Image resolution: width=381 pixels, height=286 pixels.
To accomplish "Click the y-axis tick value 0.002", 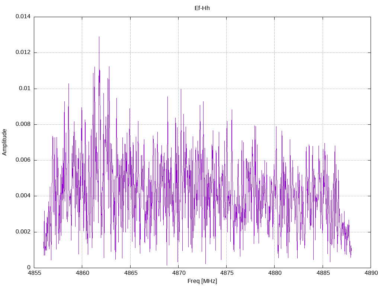I will (23, 232).
